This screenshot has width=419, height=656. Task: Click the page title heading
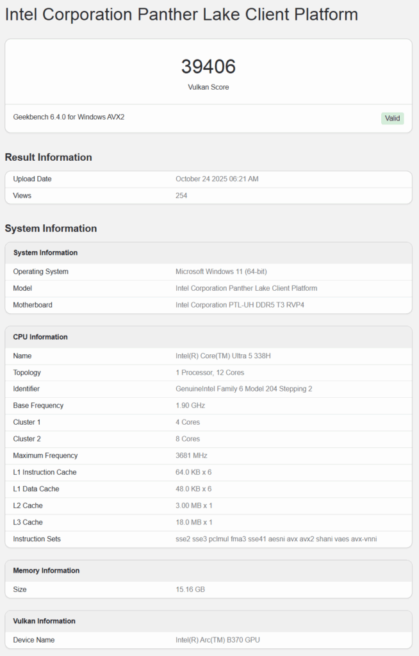tap(181, 15)
